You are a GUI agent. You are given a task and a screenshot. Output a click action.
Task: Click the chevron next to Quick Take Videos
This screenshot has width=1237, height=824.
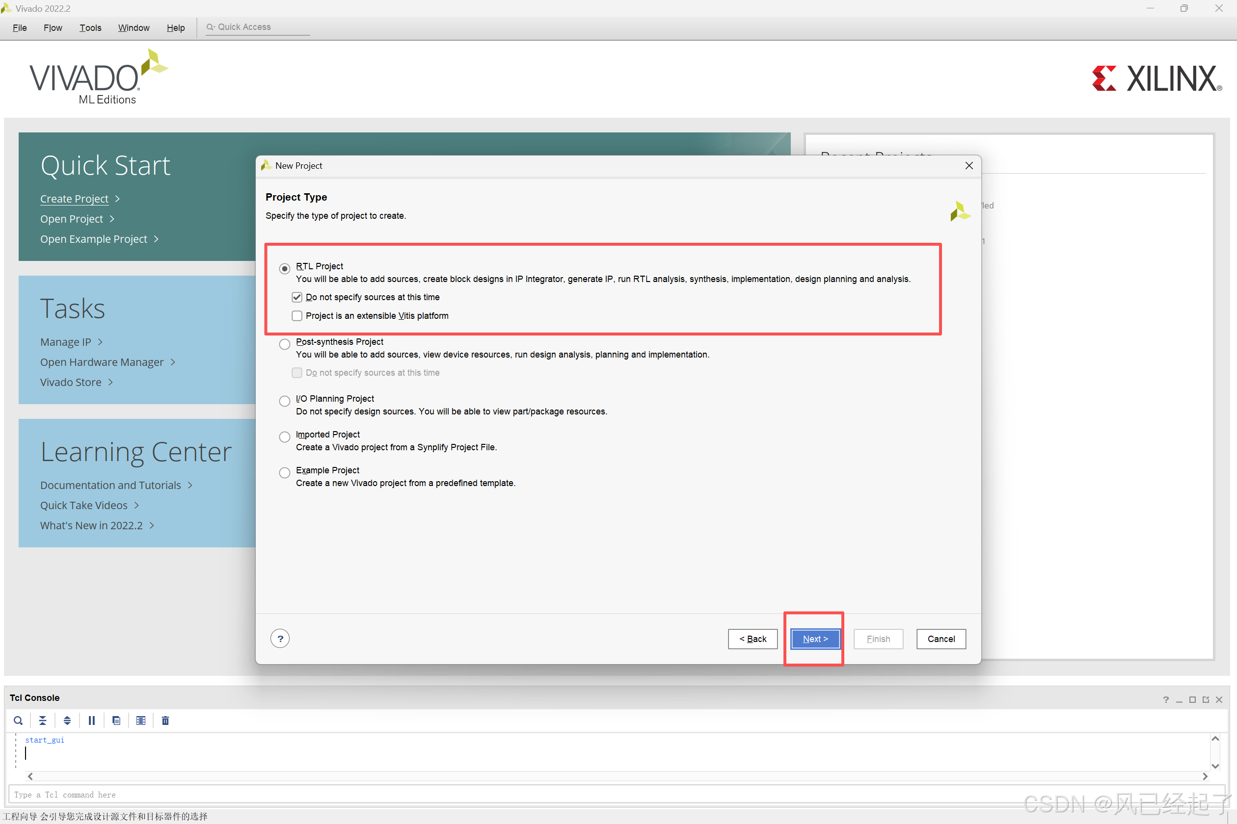(x=137, y=505)
